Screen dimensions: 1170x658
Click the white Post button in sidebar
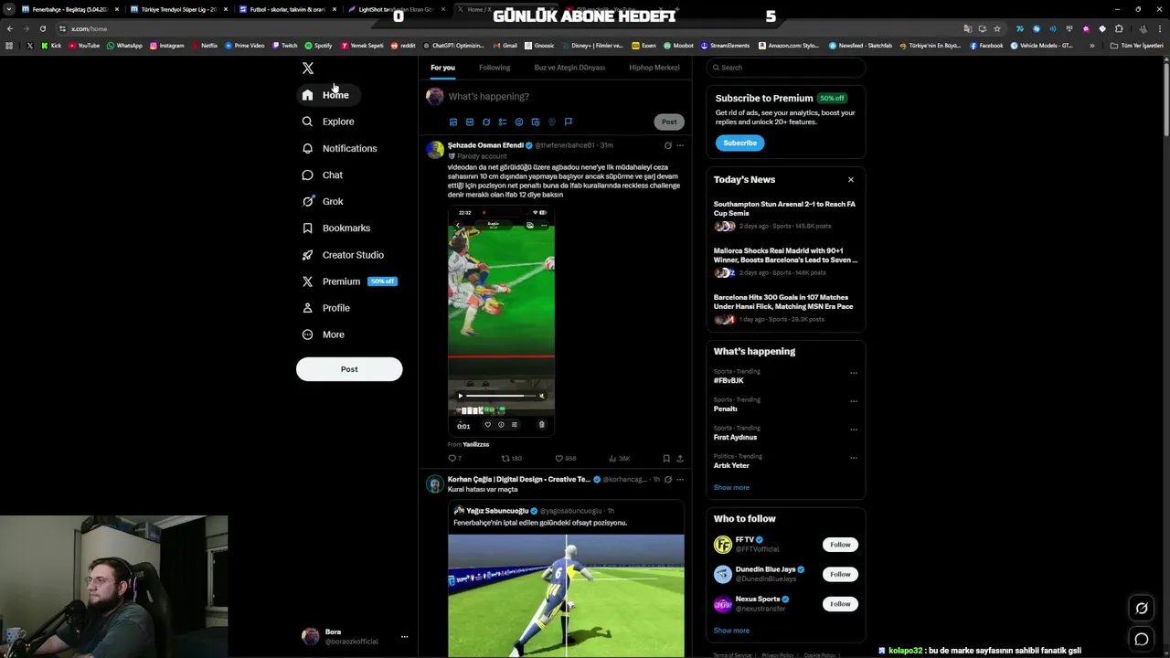[349, 369]
